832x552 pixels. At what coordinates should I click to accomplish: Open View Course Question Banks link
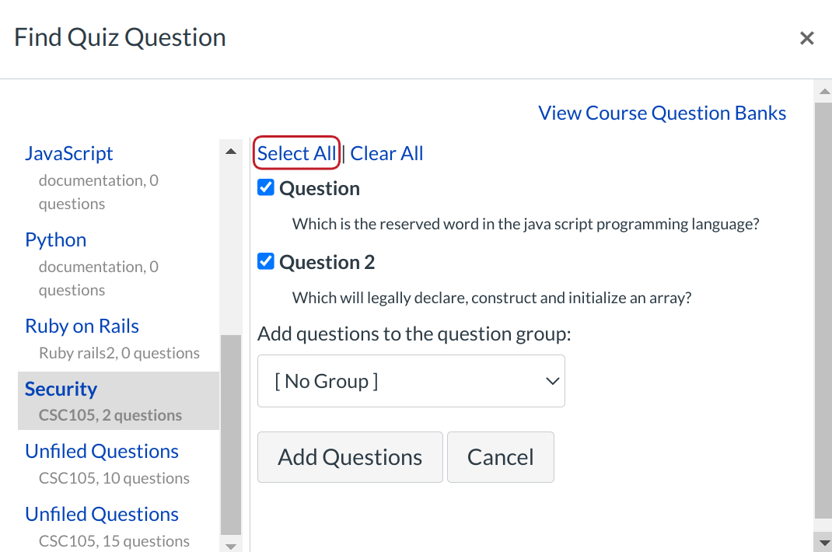click(x=662, y=113)
